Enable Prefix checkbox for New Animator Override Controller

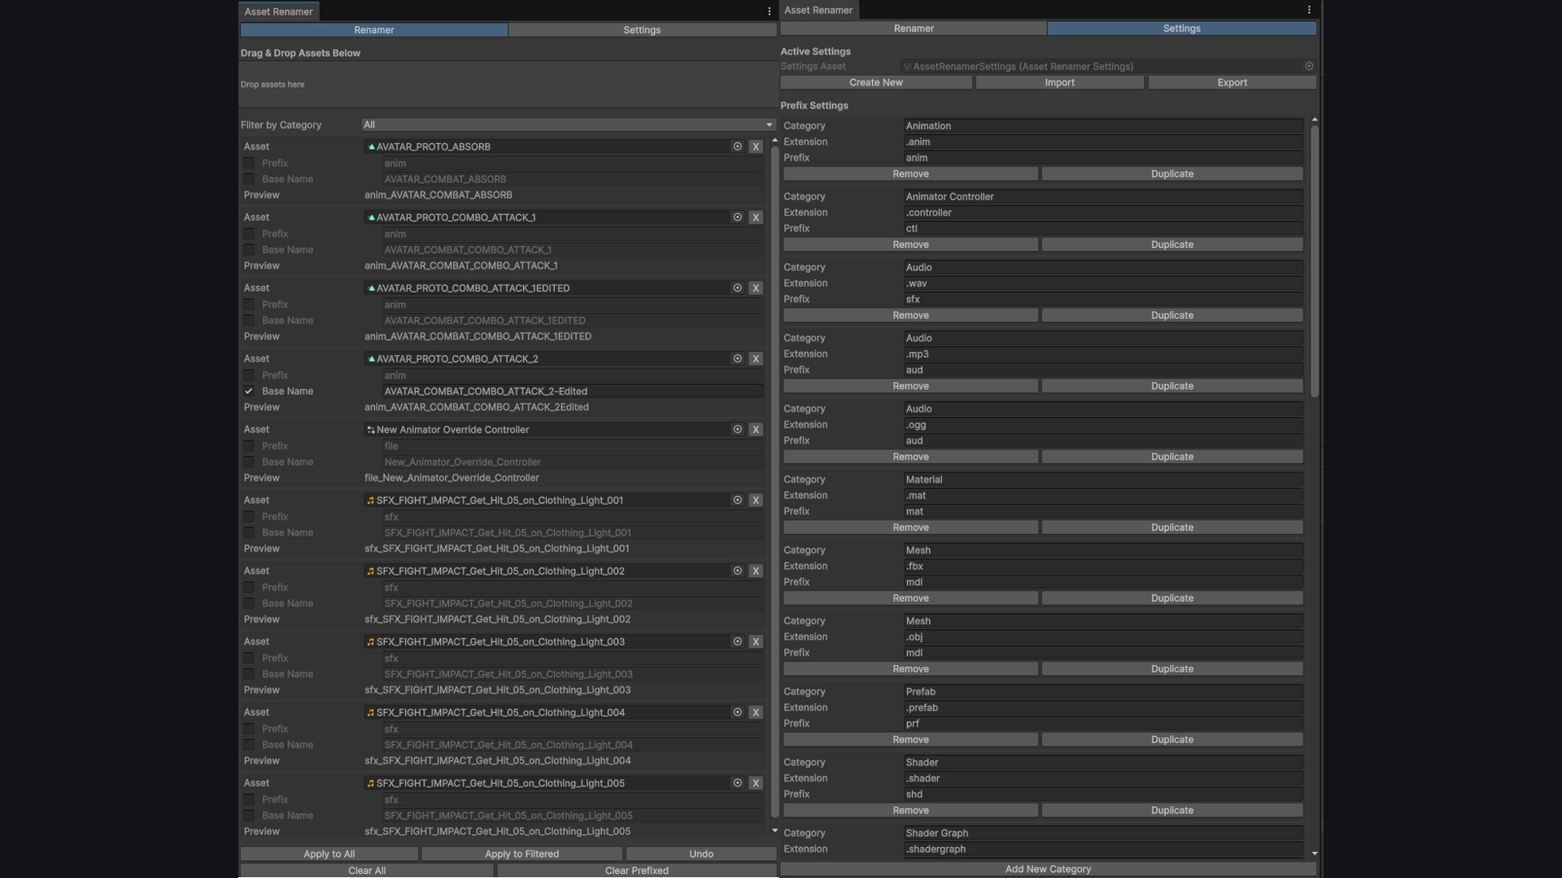pyautogui.click(x=249, y=446)
